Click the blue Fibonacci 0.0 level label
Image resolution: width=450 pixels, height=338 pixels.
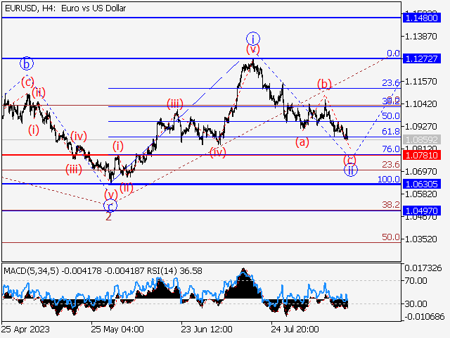click(x=393, y=54)
